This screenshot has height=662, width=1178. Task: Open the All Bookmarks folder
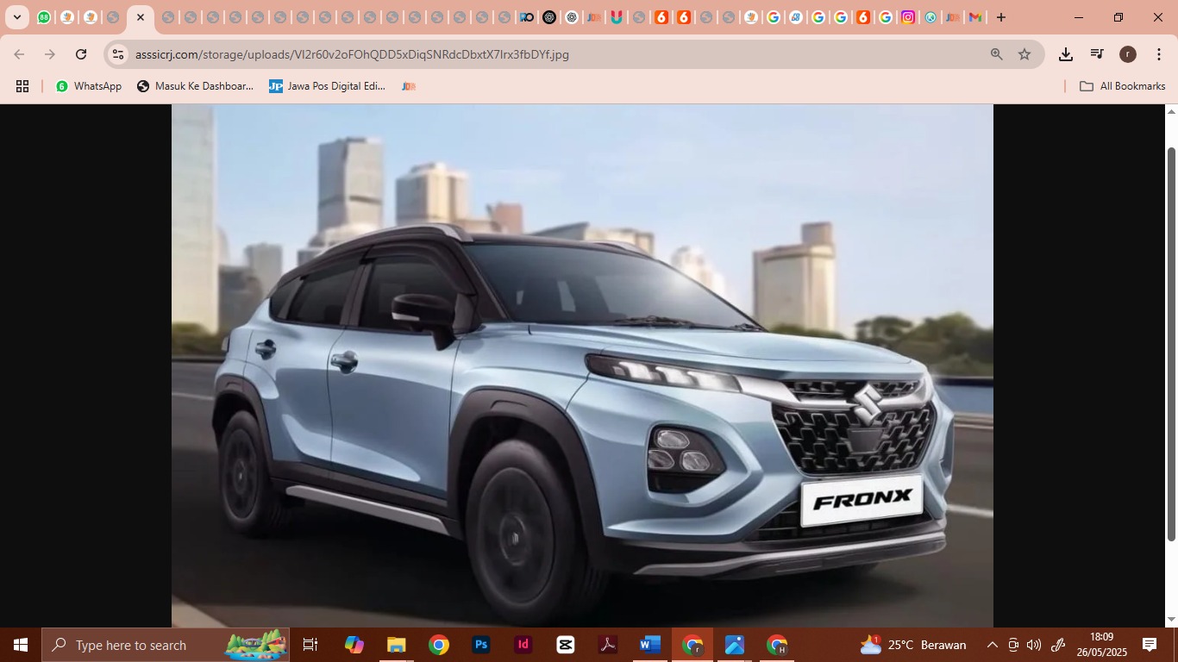point(1122,86)
